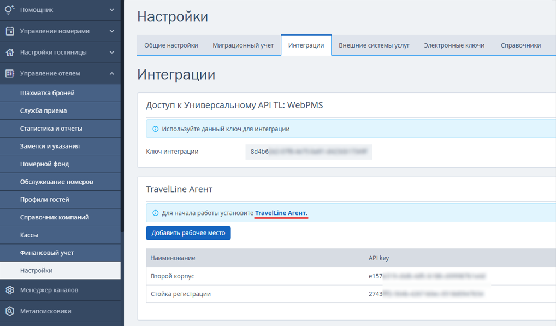Click the info icon beside Для начала работы
The height and width of the screenshot is (326, 556).
155,213
